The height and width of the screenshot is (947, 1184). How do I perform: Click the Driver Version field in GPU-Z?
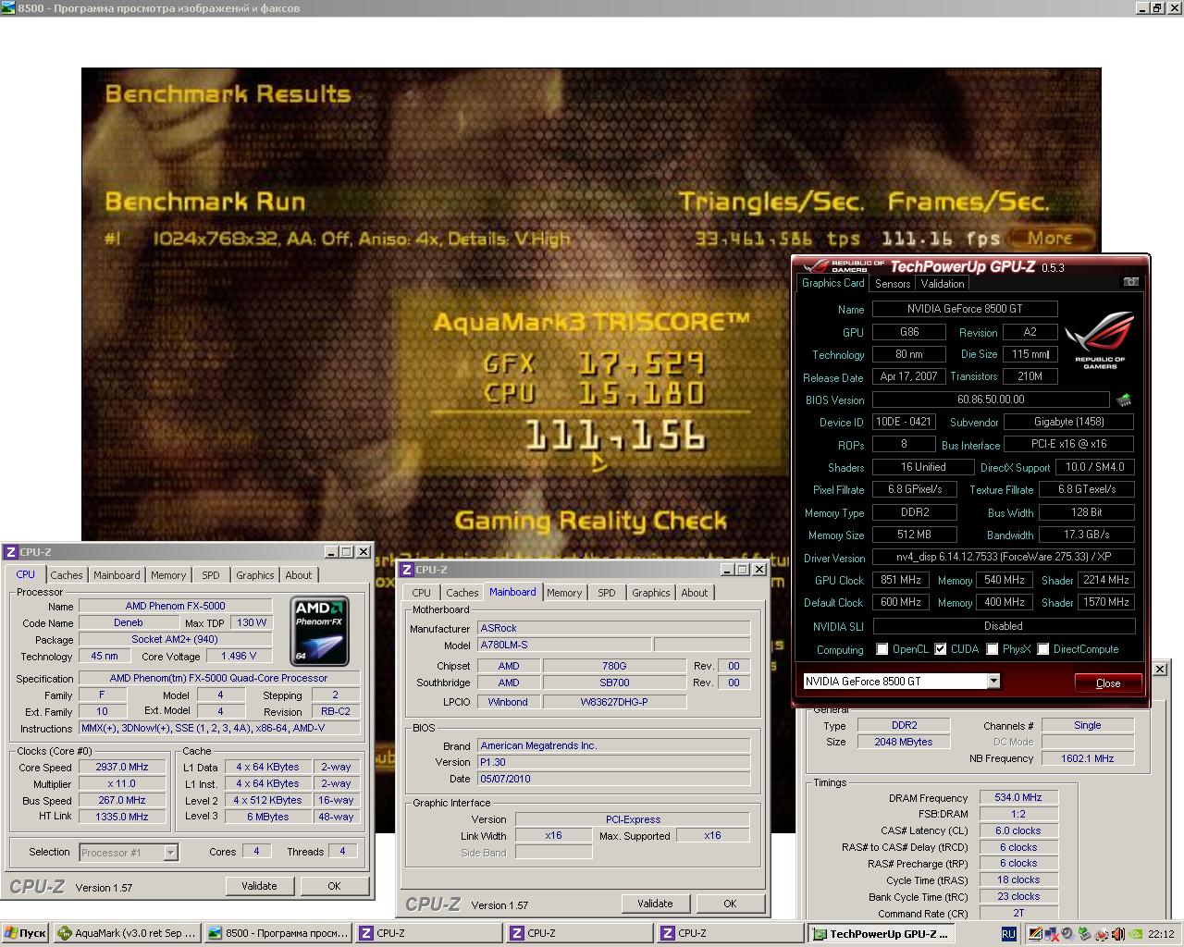[1003, 558]
